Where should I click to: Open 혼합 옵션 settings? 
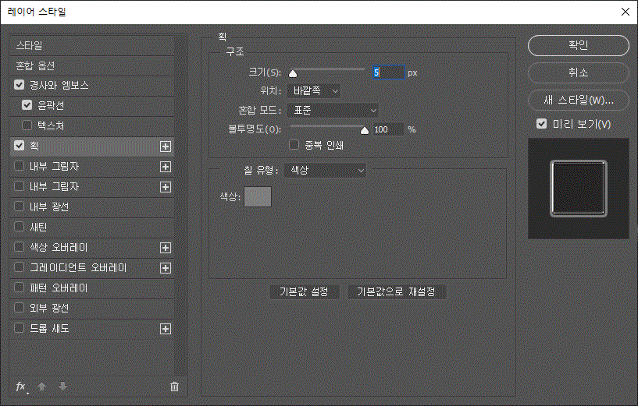92,65
